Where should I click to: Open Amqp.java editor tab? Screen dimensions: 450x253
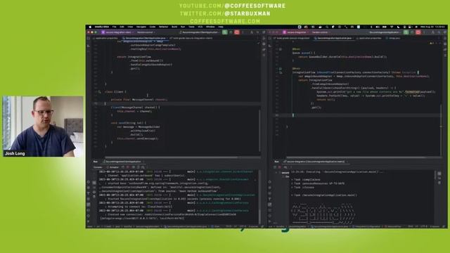(393, 38)
